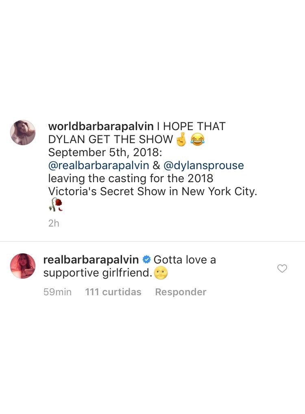Screen dimensions: 305x414
Task: Open the @dylansprouse mention link
Action: click(x=204, y=166)
